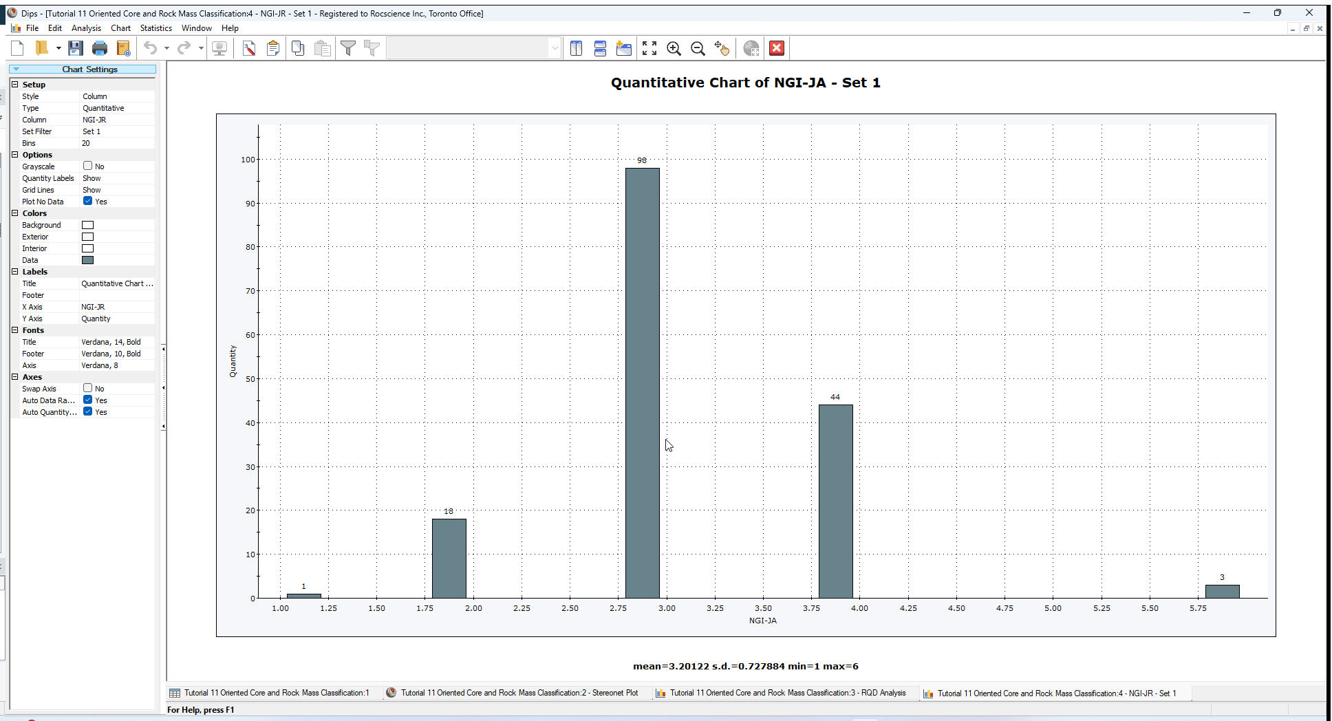The image size is (1332, 721).
Task: Toggle the Swap Axis checkbox
Action: coord(88,388)
